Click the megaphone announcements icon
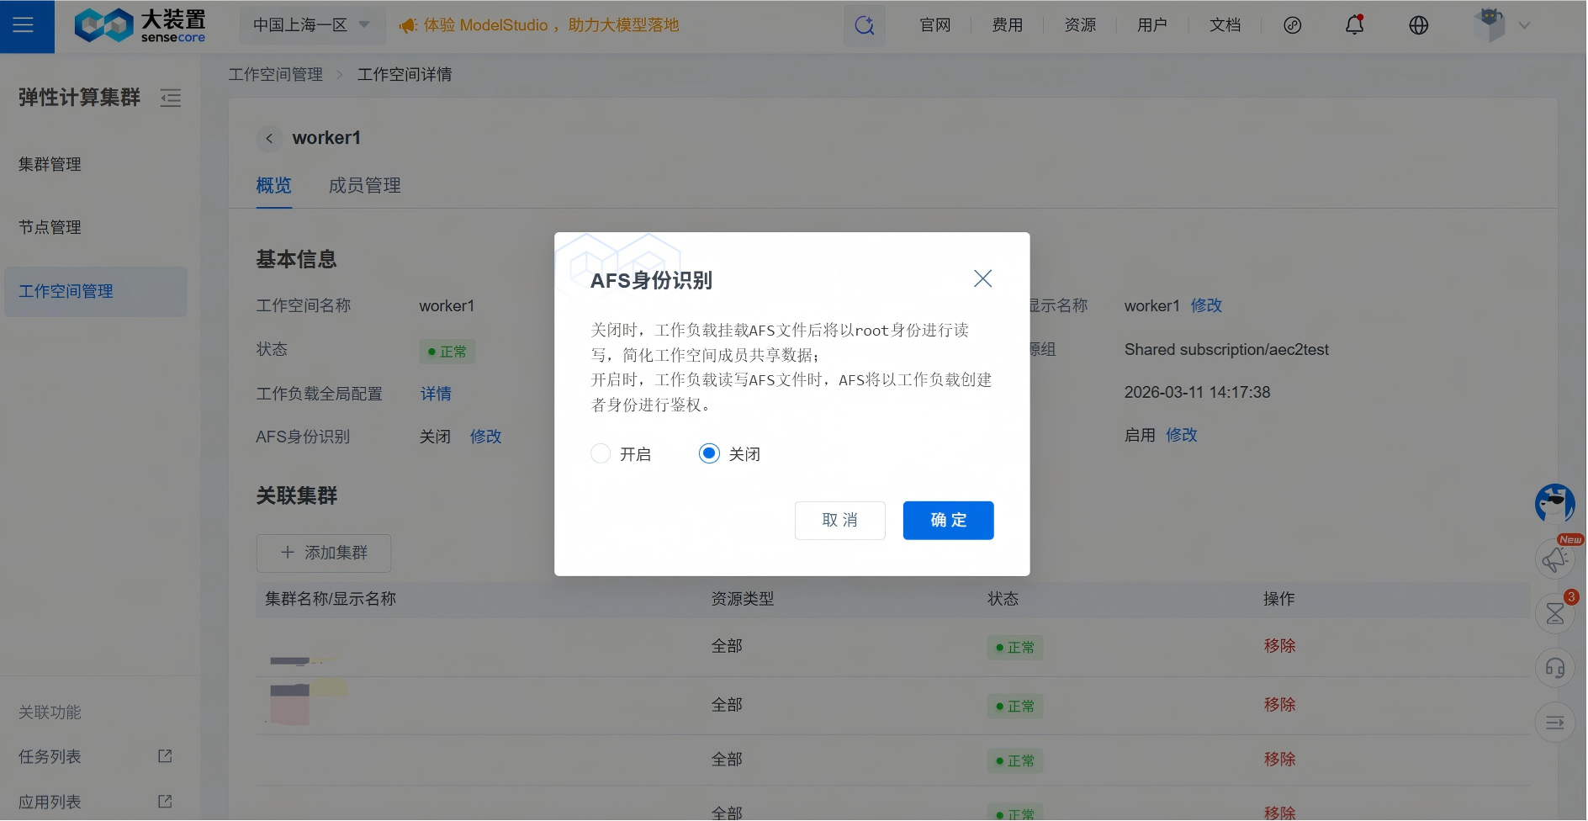This screenshot has width=1588, height=821. (x=1554, y=559)
